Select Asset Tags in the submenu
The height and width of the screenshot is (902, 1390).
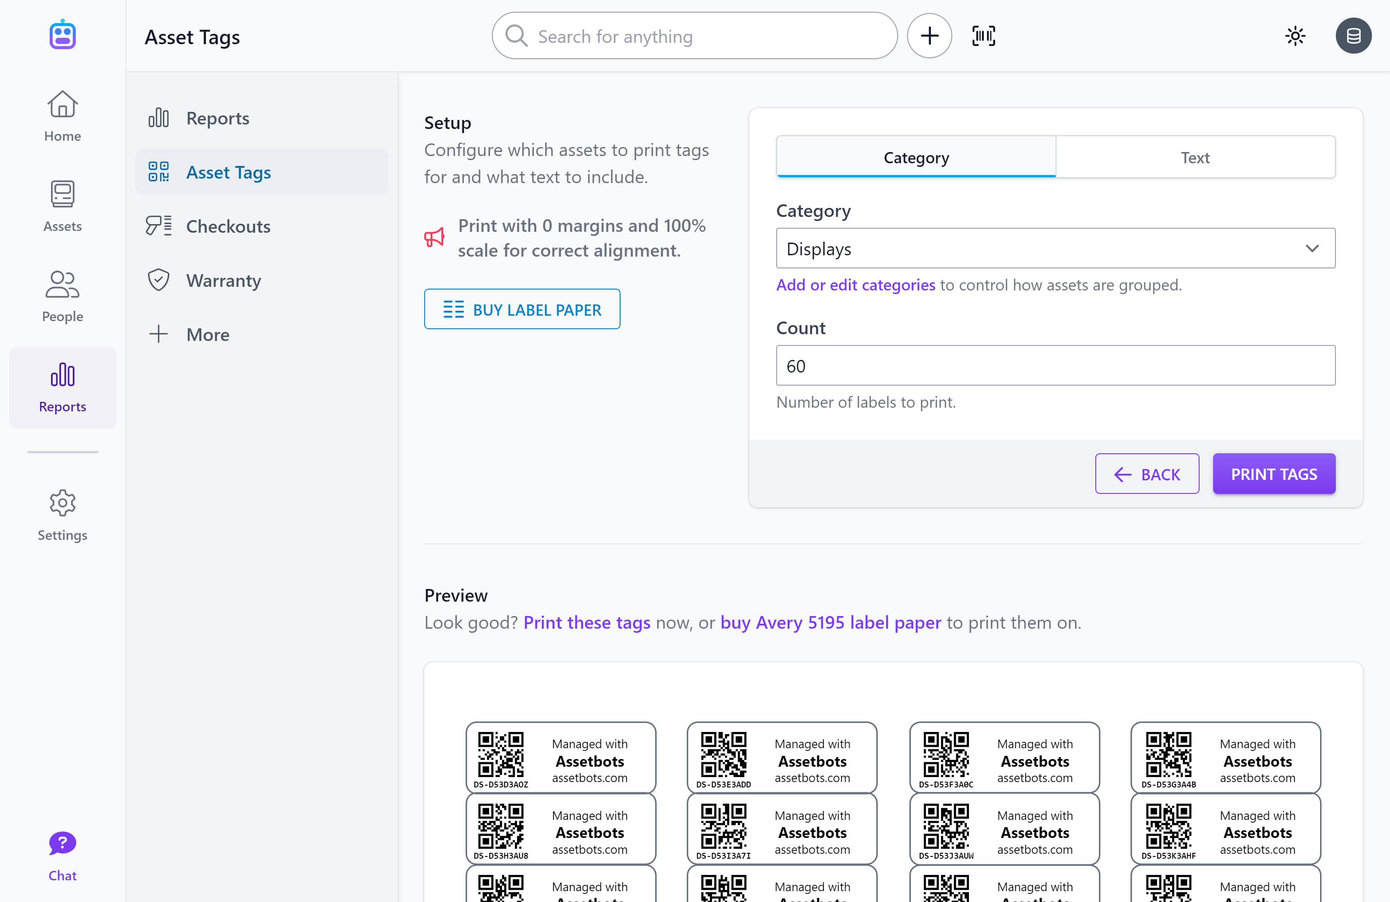pos(262,172)
